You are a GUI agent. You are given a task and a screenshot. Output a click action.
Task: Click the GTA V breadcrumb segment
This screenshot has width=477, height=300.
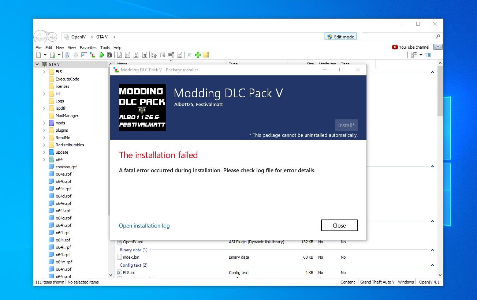point(102,37)
